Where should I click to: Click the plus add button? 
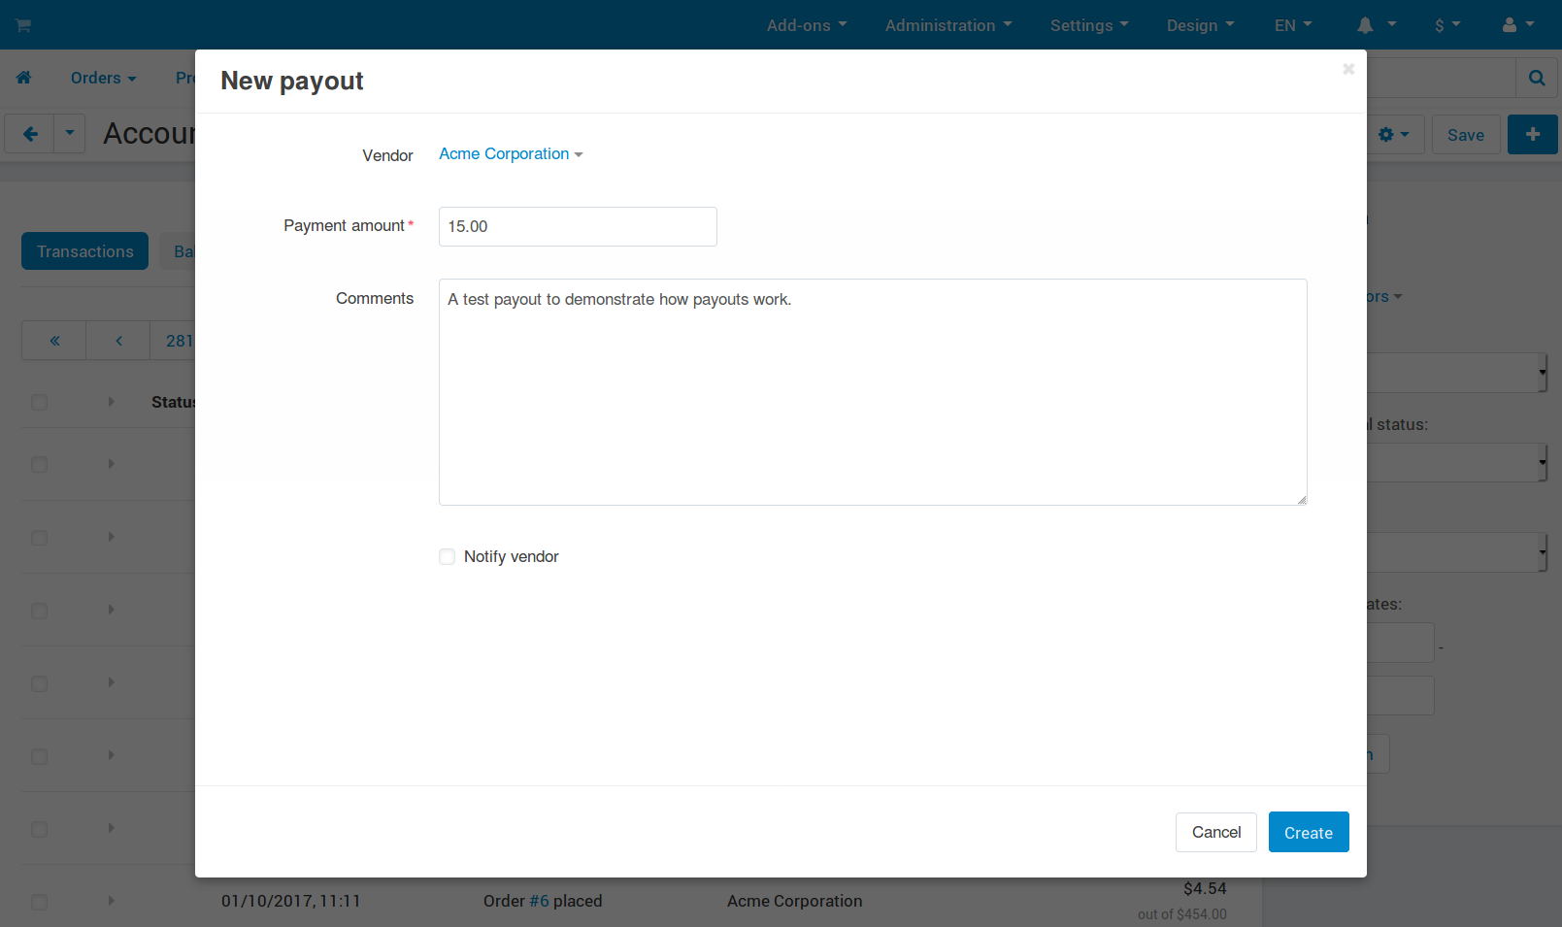[1533, 135]
